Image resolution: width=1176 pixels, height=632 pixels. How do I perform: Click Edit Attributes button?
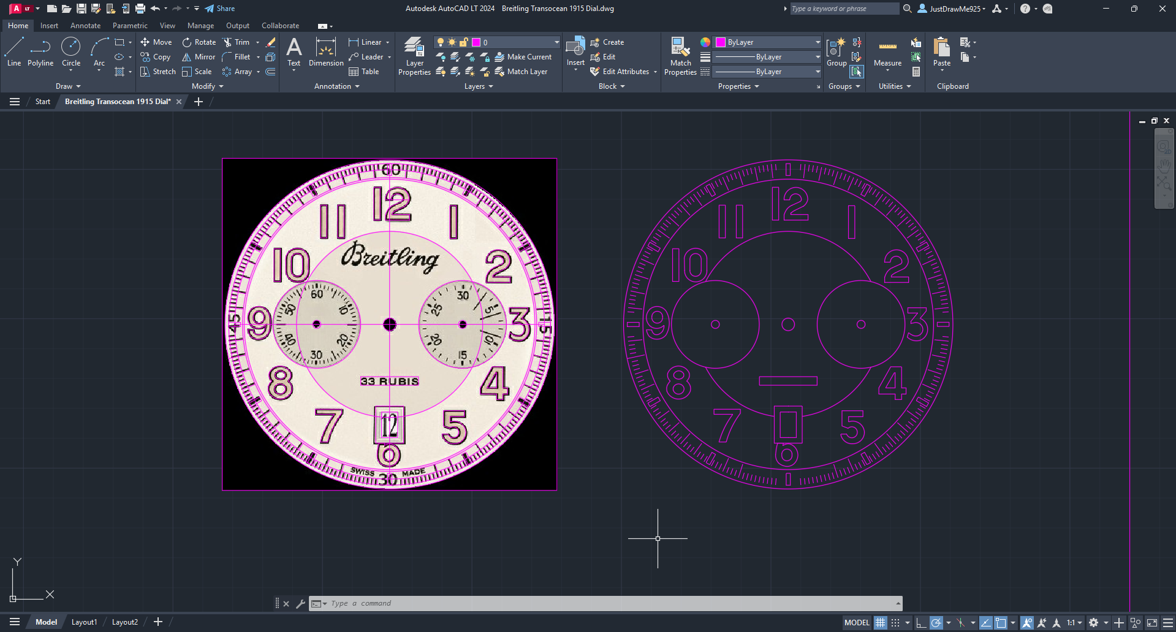620,72
